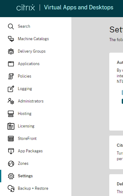The width and height of the screenshot is (123, 196).
Task: Click the Search magnifier icon
Action: (11, 26)
